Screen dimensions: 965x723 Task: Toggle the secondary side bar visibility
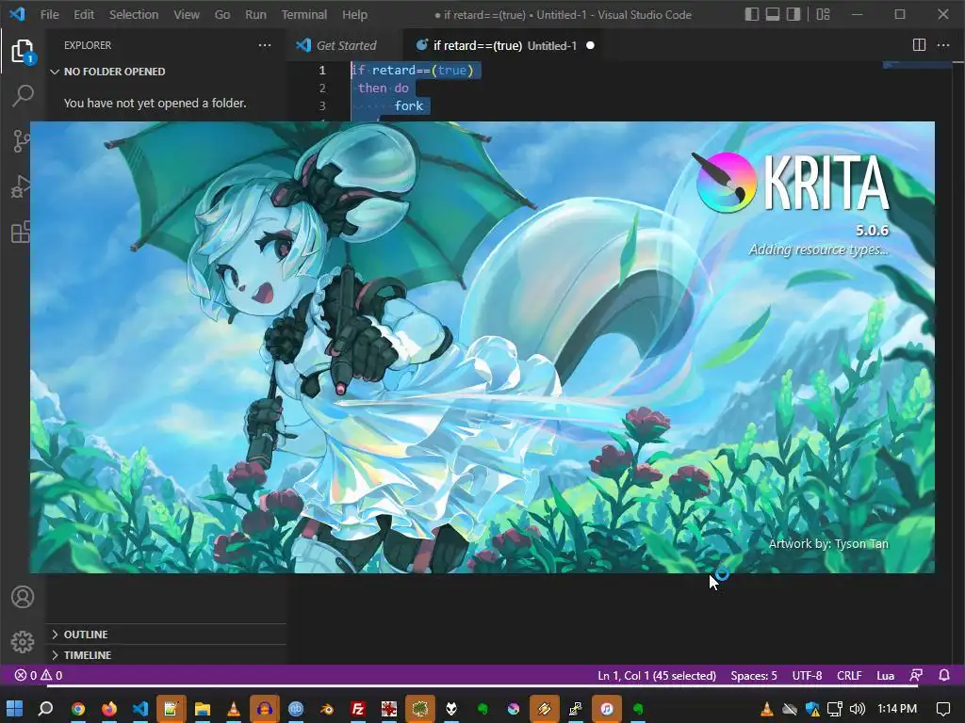793,14
